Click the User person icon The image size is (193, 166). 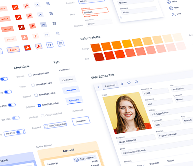pyautogui.click(x=174, y=14)
